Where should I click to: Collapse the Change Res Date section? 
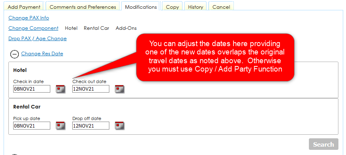point(14,54)
